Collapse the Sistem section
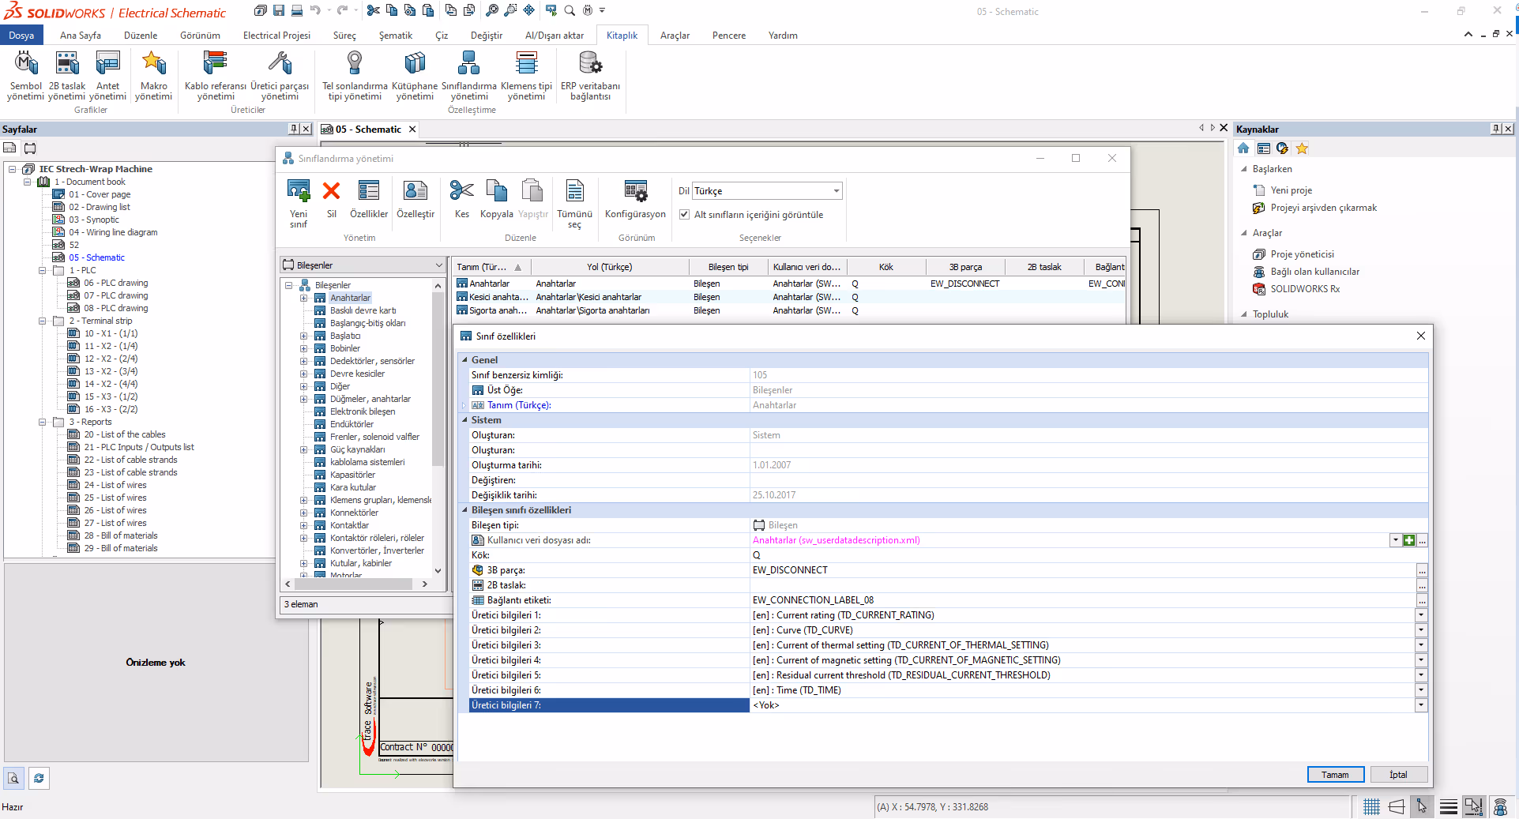This screenshot has height=819, width=1519. click(464, 420)
